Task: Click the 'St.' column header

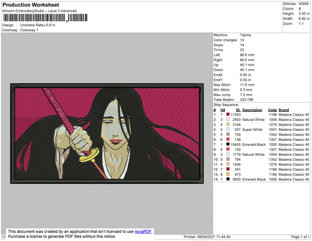Action: 238,110
